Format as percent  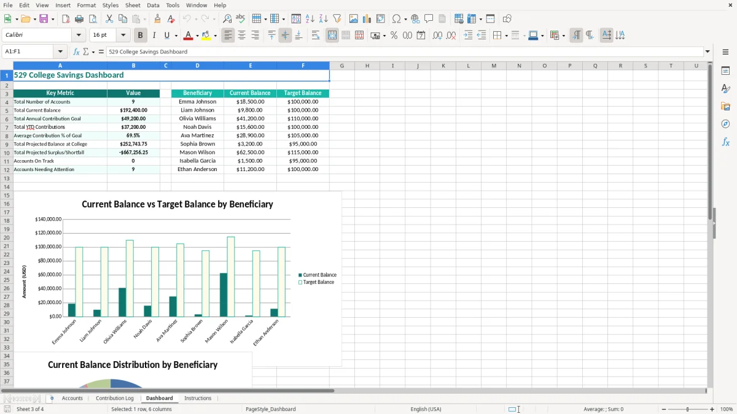[394, 36]
